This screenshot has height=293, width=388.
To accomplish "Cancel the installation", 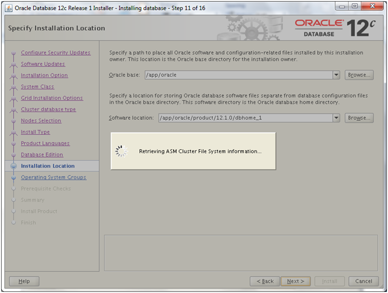I will click(x=363, y=281).
